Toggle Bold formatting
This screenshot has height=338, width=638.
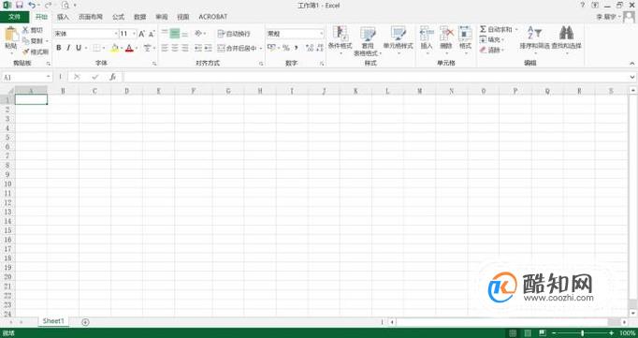tap(59, 48)
